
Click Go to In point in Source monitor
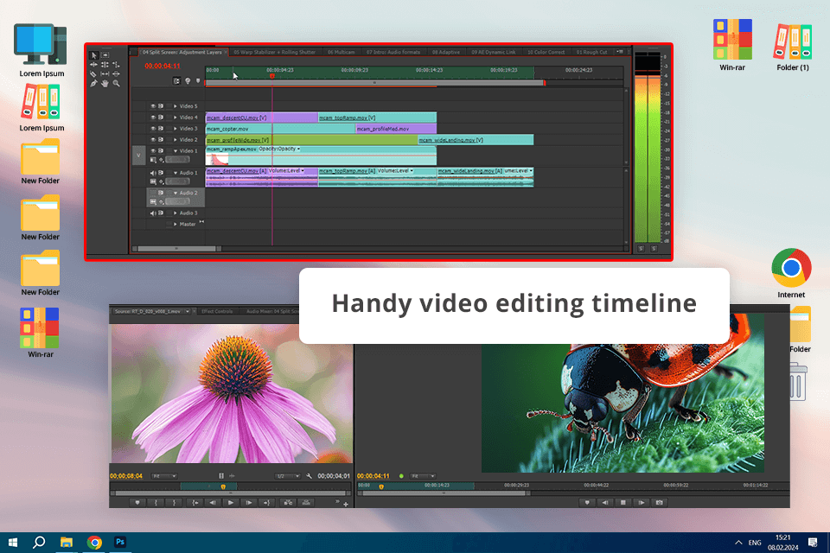point(195,503)
